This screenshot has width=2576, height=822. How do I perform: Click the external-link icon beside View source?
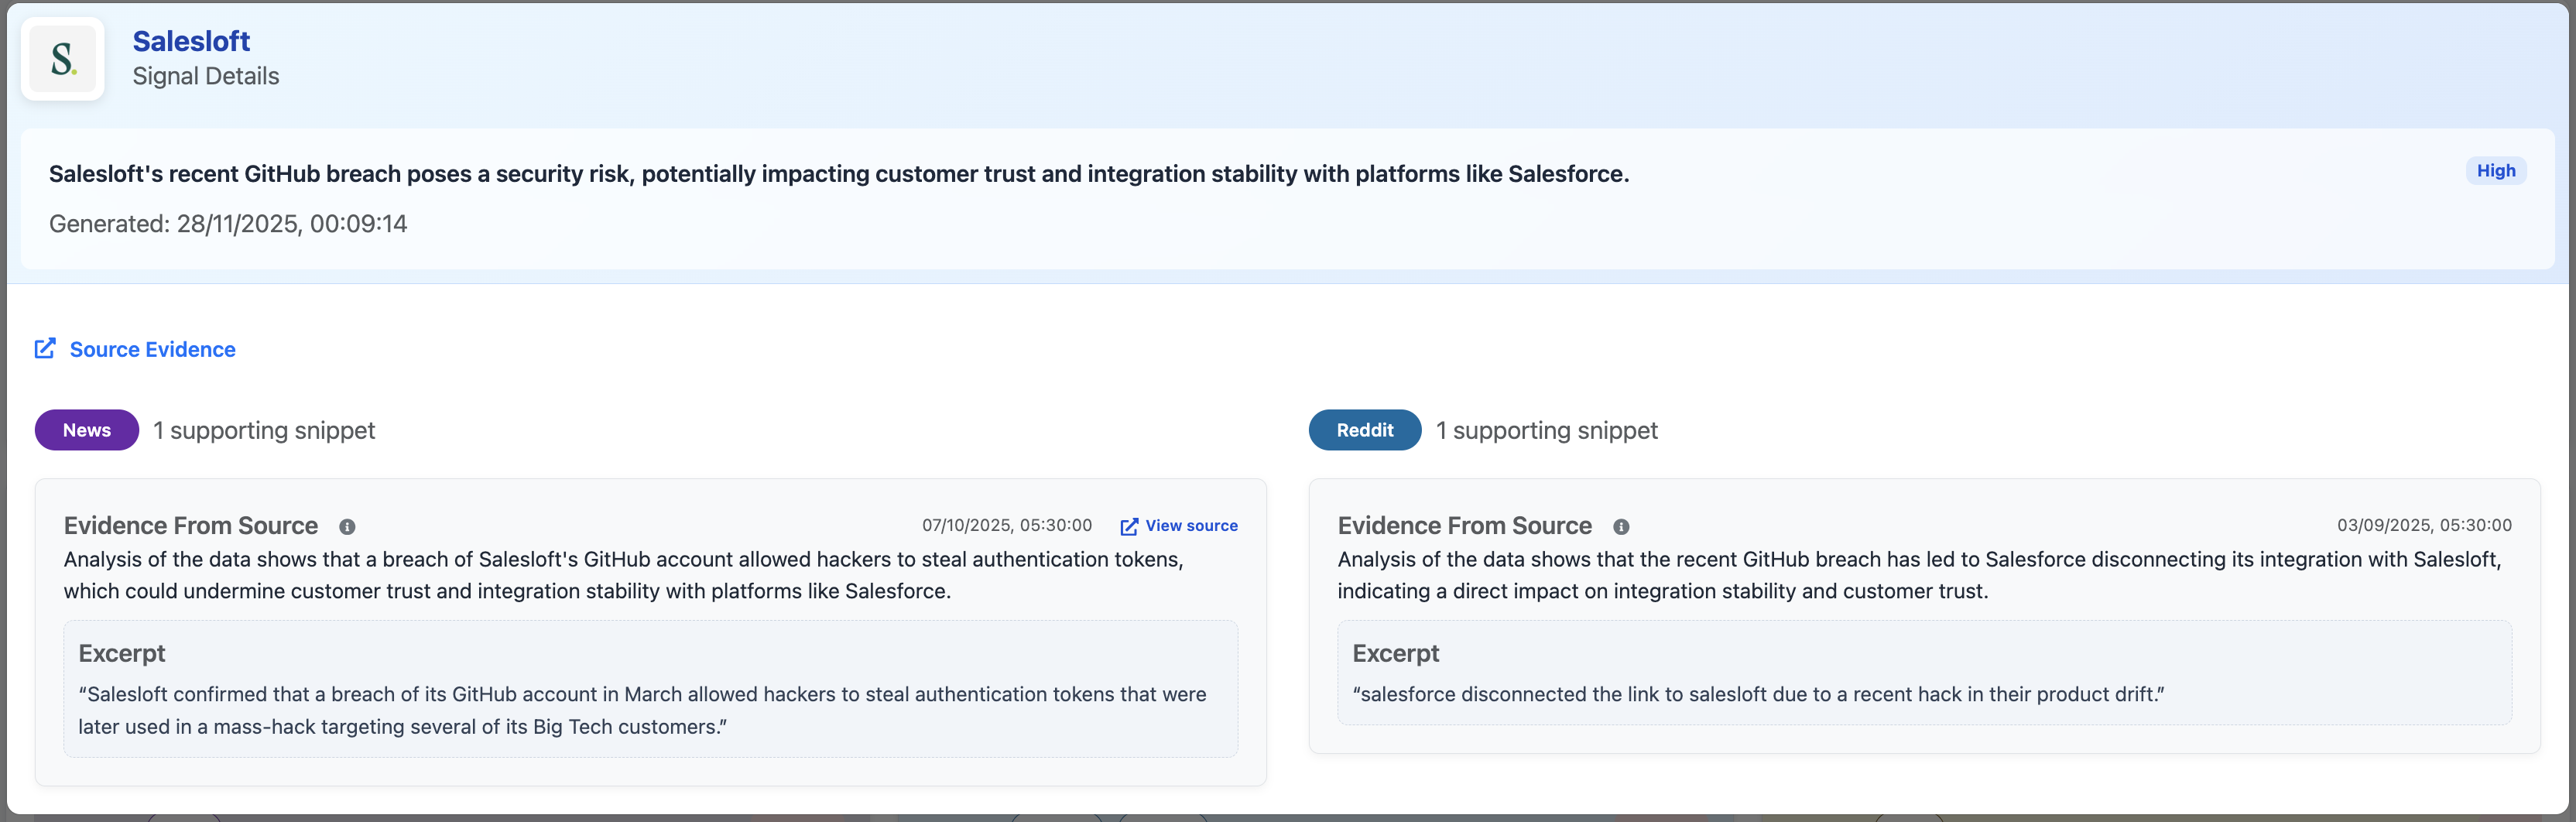click(x=1129, y=527)
